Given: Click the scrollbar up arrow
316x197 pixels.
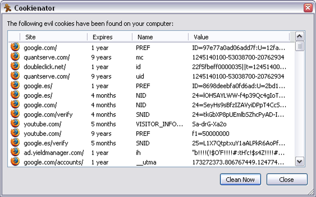Looking at the screenshot, I should pyautogui.click(x=300, y=37).
